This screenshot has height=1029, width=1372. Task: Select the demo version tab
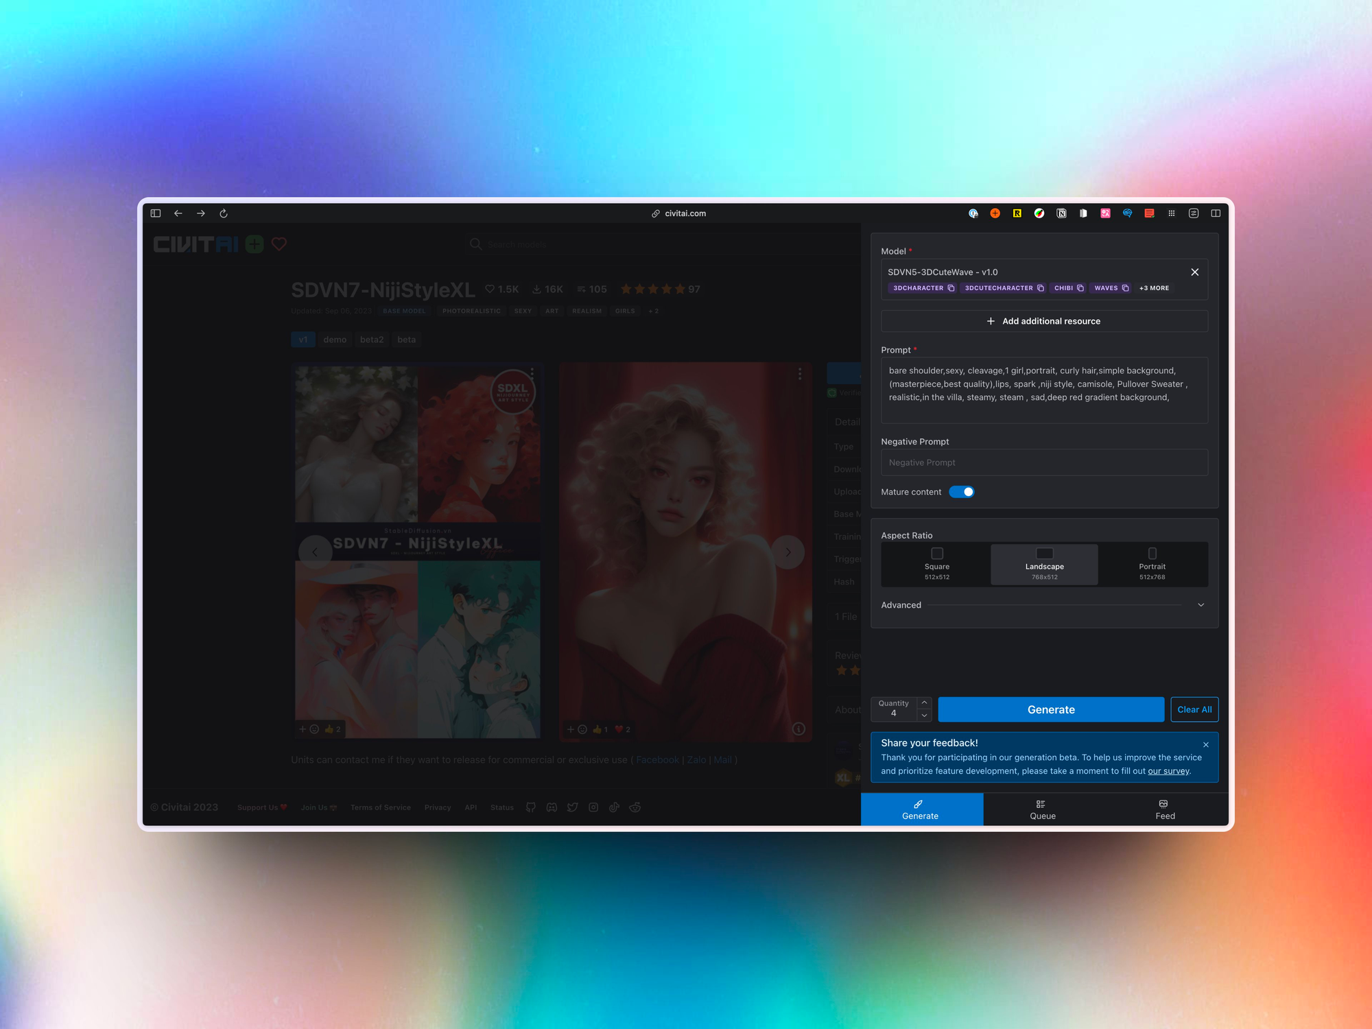335,340
